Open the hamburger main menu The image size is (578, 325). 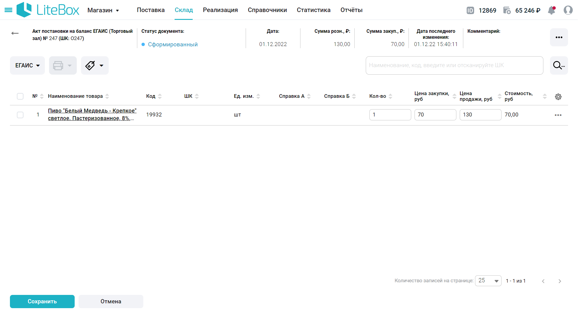tap(8, 10)
